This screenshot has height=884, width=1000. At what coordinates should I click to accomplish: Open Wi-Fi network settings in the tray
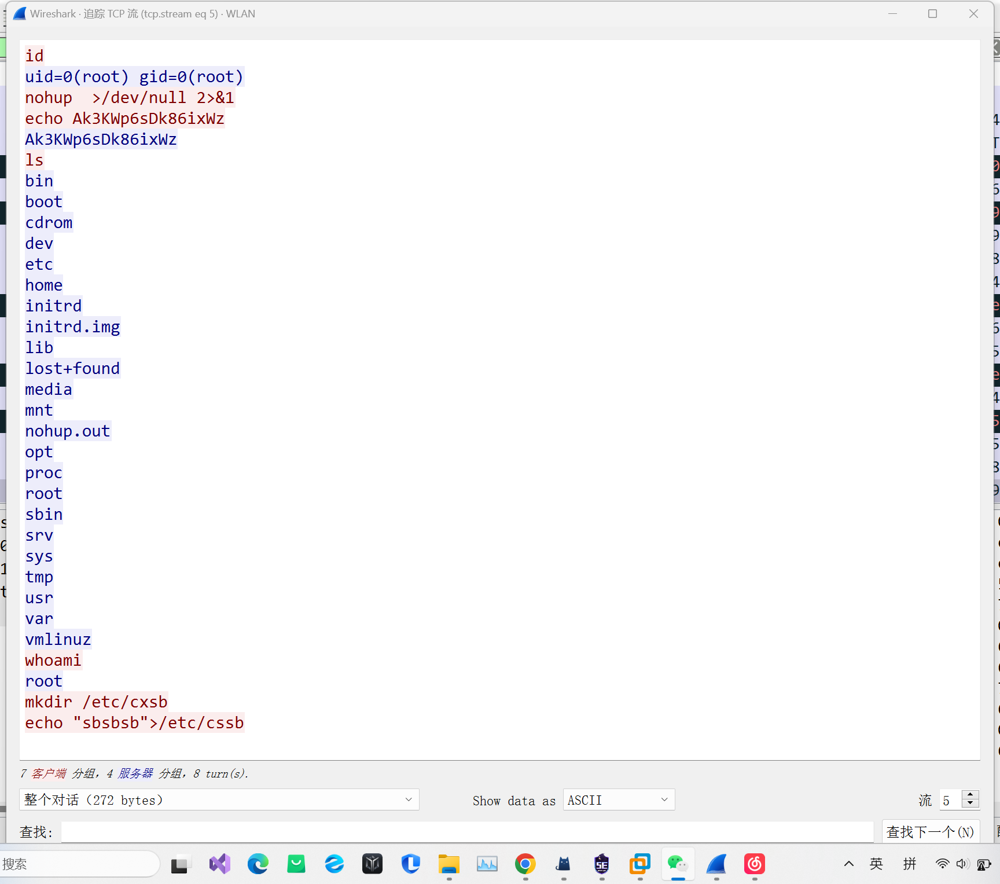click(x=942, y=864)
